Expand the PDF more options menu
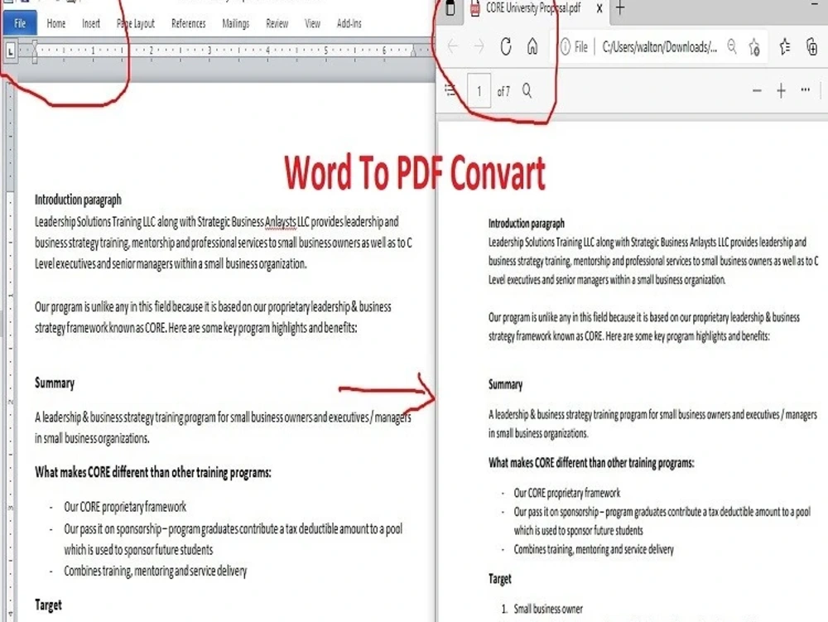 pyautogui.click(x=806, y=91)
